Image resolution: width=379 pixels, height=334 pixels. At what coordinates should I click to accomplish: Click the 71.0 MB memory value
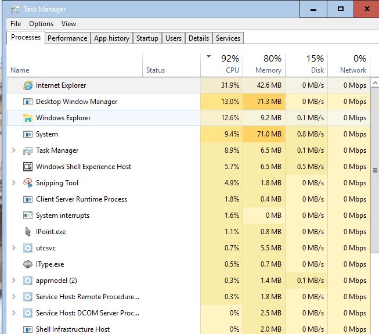click(x=269, y=134)
